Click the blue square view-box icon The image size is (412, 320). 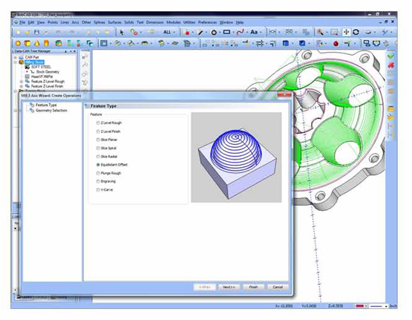tap(302, 43)
